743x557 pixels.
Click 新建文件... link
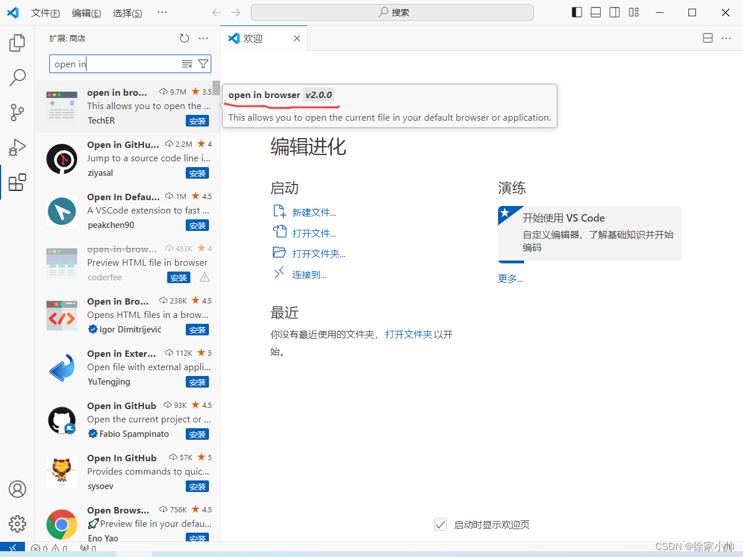(x=314, y=212)
